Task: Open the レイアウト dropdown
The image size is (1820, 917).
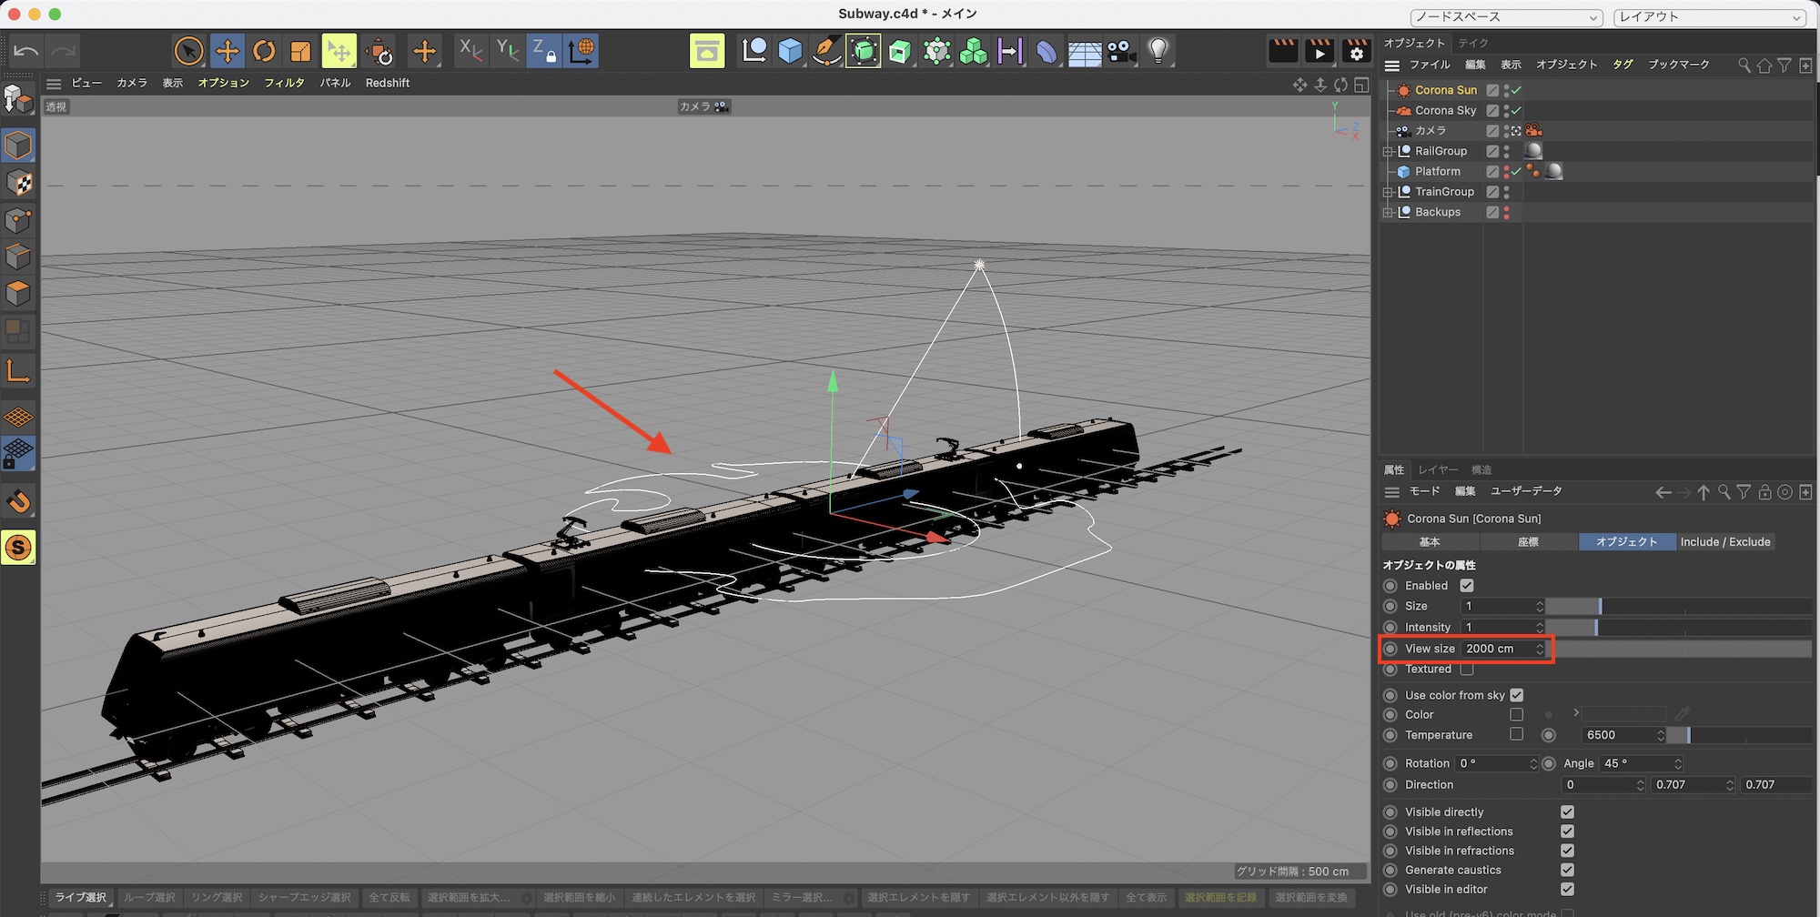Action: tap(1709, 17)
